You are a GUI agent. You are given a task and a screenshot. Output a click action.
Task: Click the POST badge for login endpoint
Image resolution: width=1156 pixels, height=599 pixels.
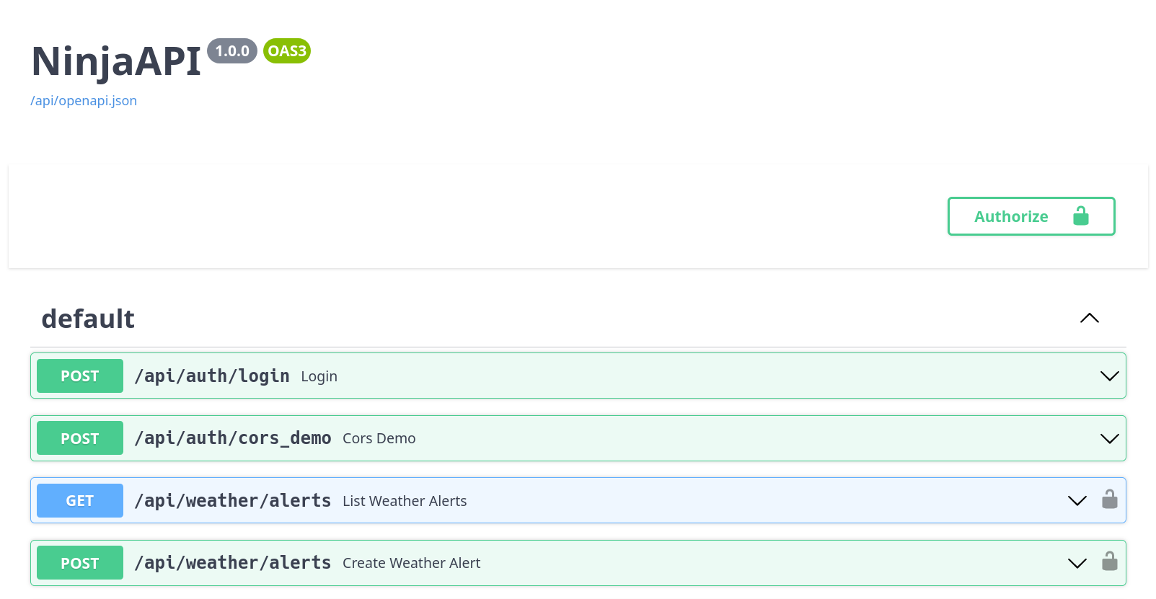point(80,376)
